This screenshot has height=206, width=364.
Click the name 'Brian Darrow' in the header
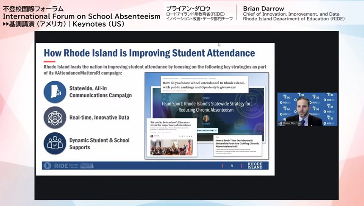coord(264,8)
